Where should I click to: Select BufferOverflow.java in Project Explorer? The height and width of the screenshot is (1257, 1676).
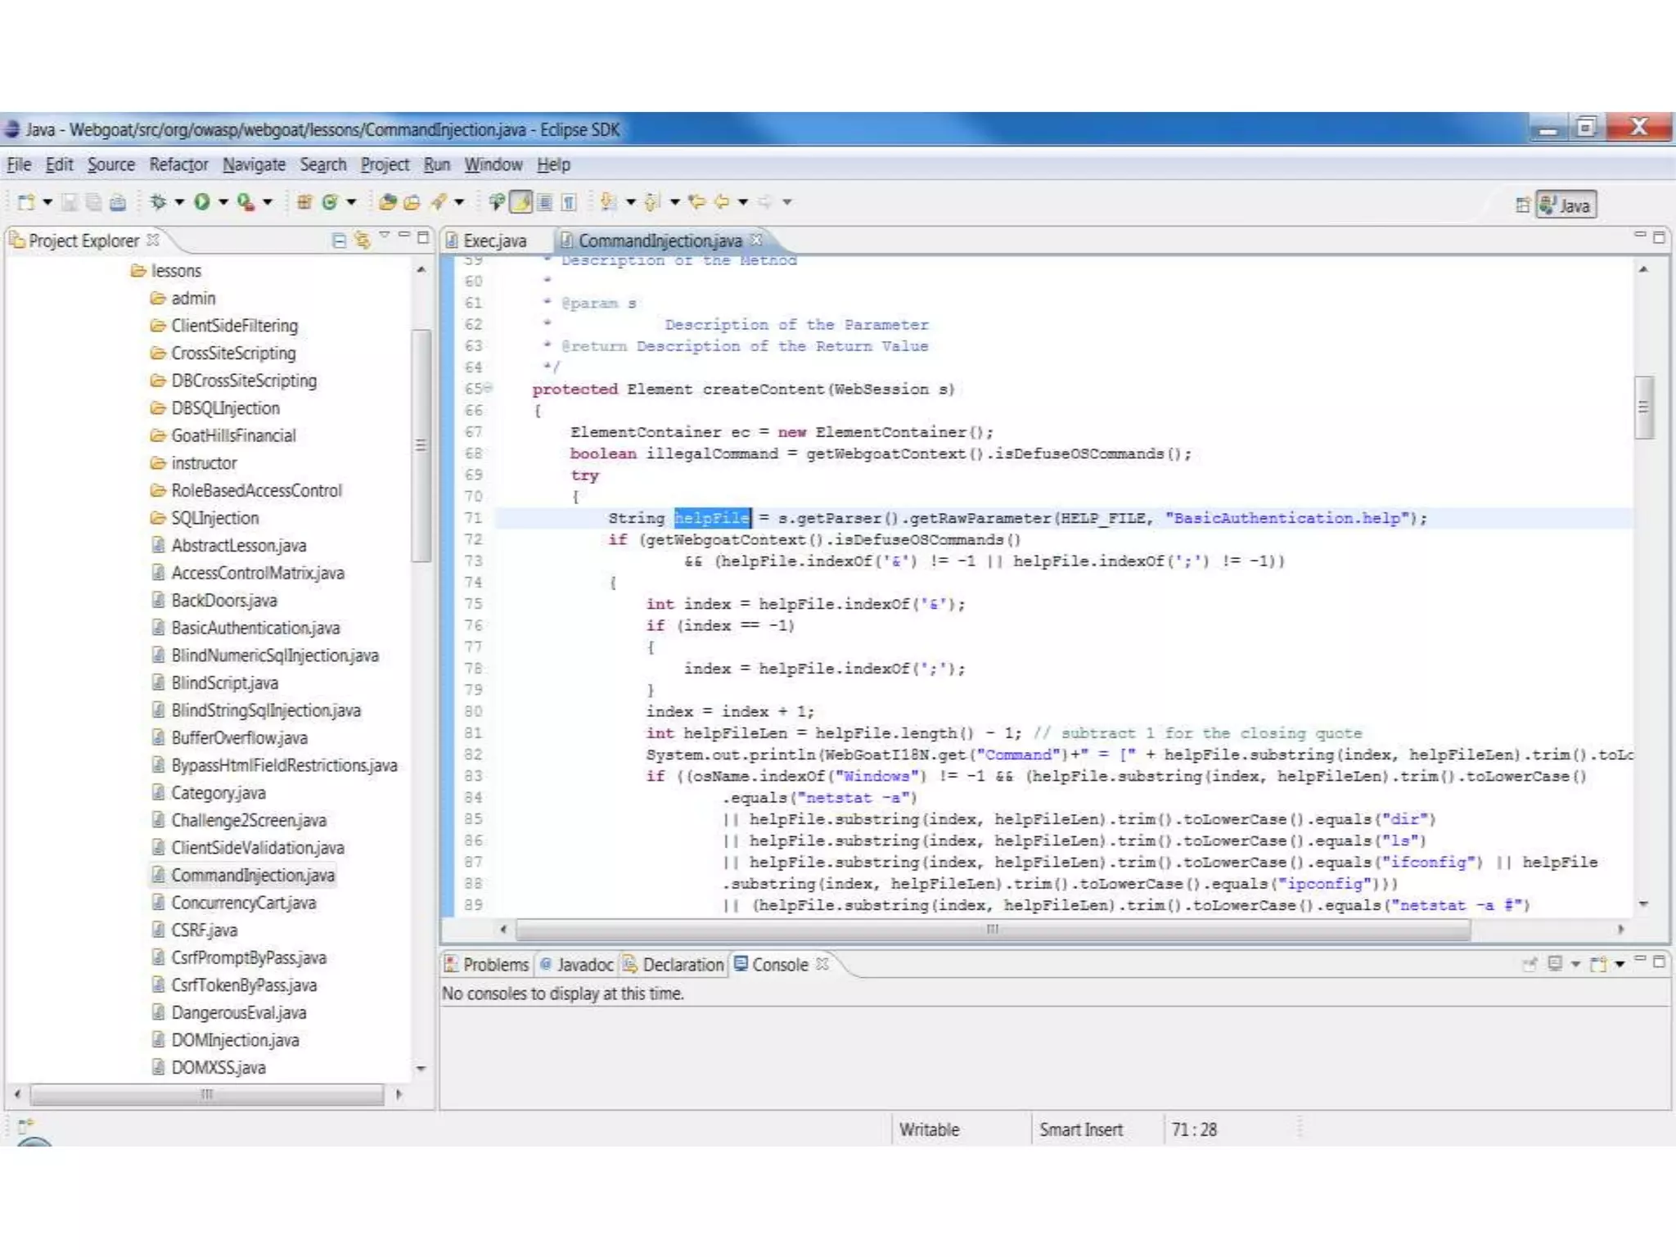pyautogui.click(x=239, y=737)
